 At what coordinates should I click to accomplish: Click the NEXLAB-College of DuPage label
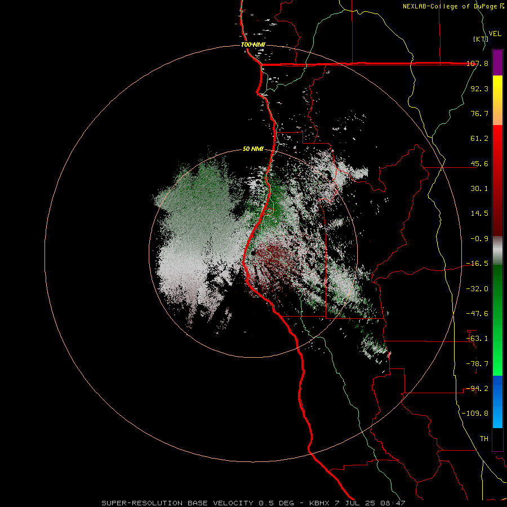453,6
